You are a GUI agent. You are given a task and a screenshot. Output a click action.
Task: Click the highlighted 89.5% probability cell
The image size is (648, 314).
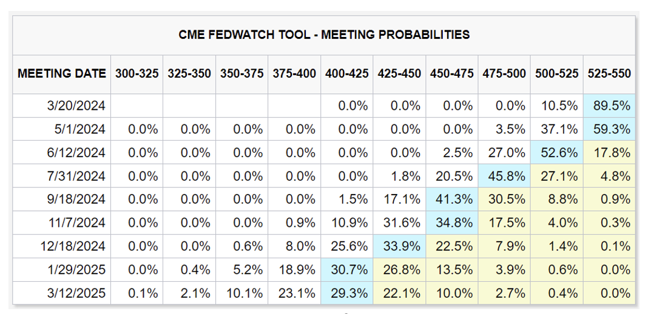pyautogui.click(x=609, y=106)
